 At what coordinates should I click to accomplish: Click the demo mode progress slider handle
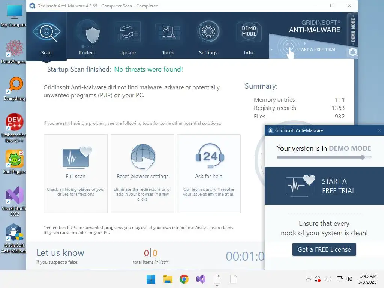tap(363, 157)
